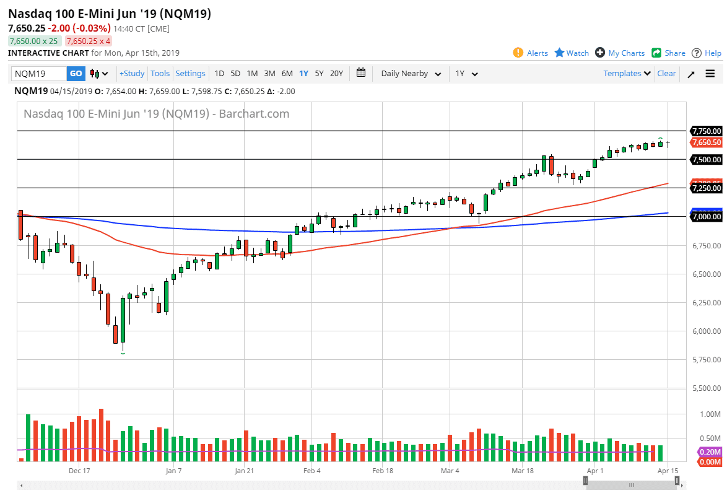
Task: Open the Settings menu
Action: pos(190,73)
